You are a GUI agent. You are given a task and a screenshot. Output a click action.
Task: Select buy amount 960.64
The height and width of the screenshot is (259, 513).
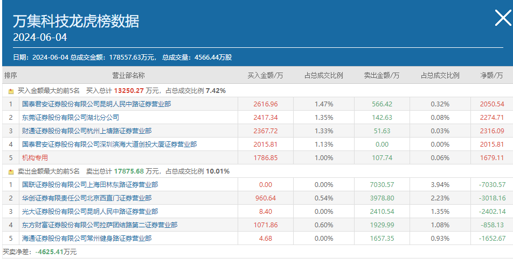265,198
